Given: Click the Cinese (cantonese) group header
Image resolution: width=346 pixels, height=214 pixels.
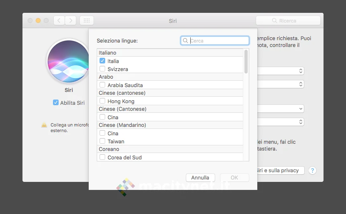Looking at the screenshot, I should (170, 93).
